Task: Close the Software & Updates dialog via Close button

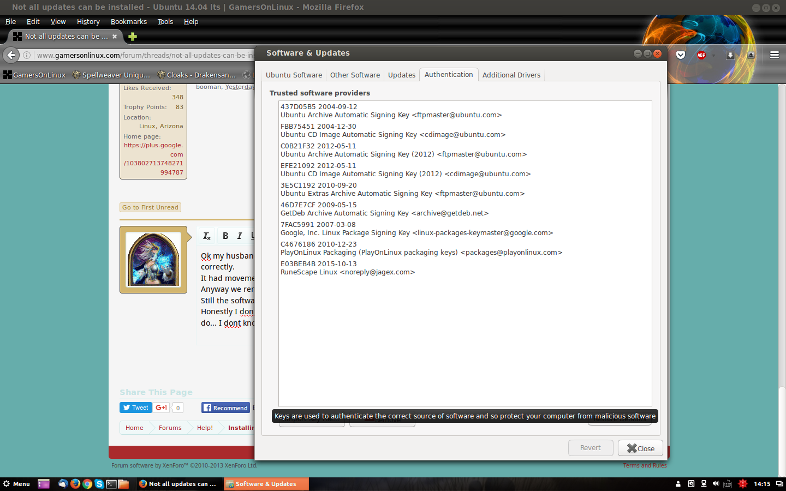Action: click(x=640, y=448)
